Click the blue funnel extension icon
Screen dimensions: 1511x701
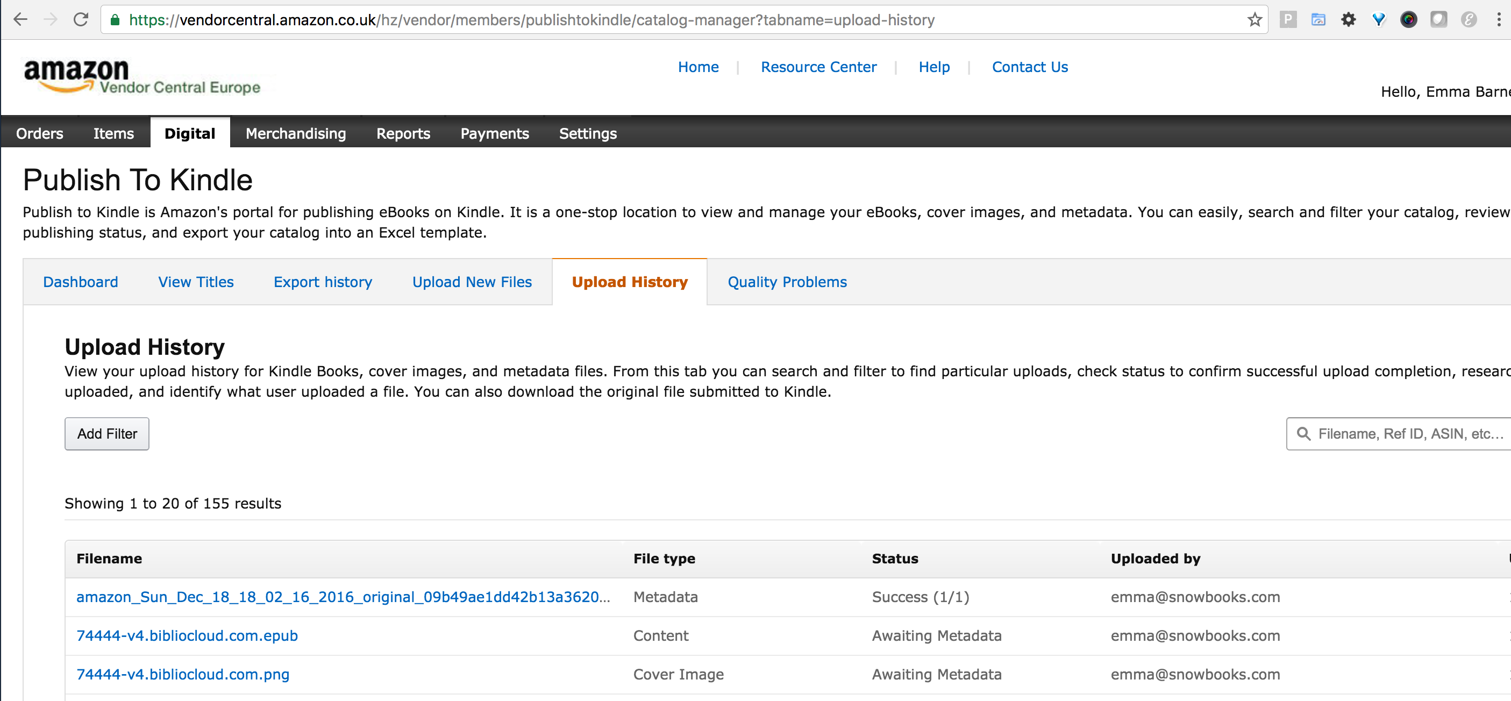point(1378,20)
